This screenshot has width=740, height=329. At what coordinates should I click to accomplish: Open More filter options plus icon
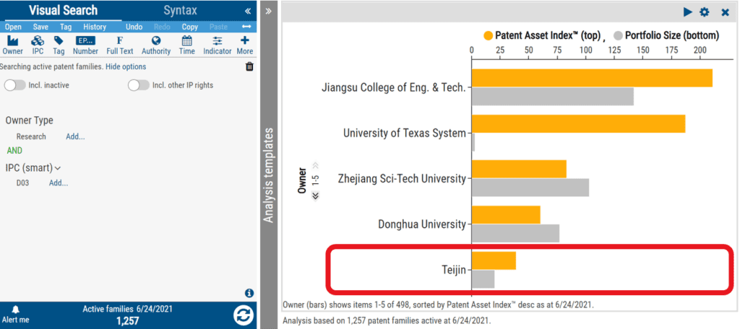pyautogui.click(x=245, y=45)
